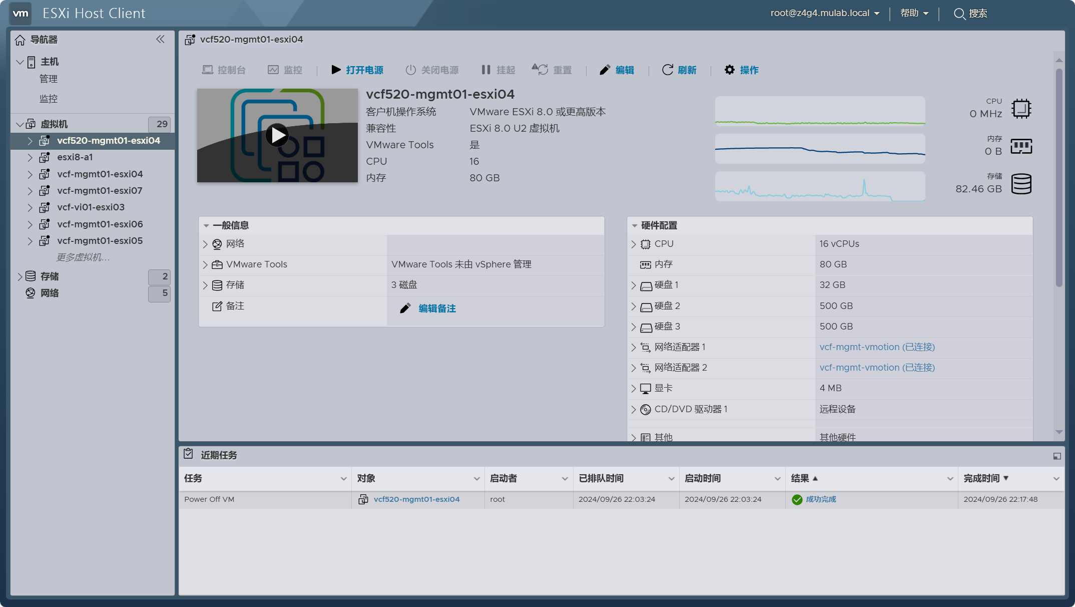Viewport: 1075px width, 607px height.
Task: Click the Suspend pause icon in toolbar
Action: point(485,70)
